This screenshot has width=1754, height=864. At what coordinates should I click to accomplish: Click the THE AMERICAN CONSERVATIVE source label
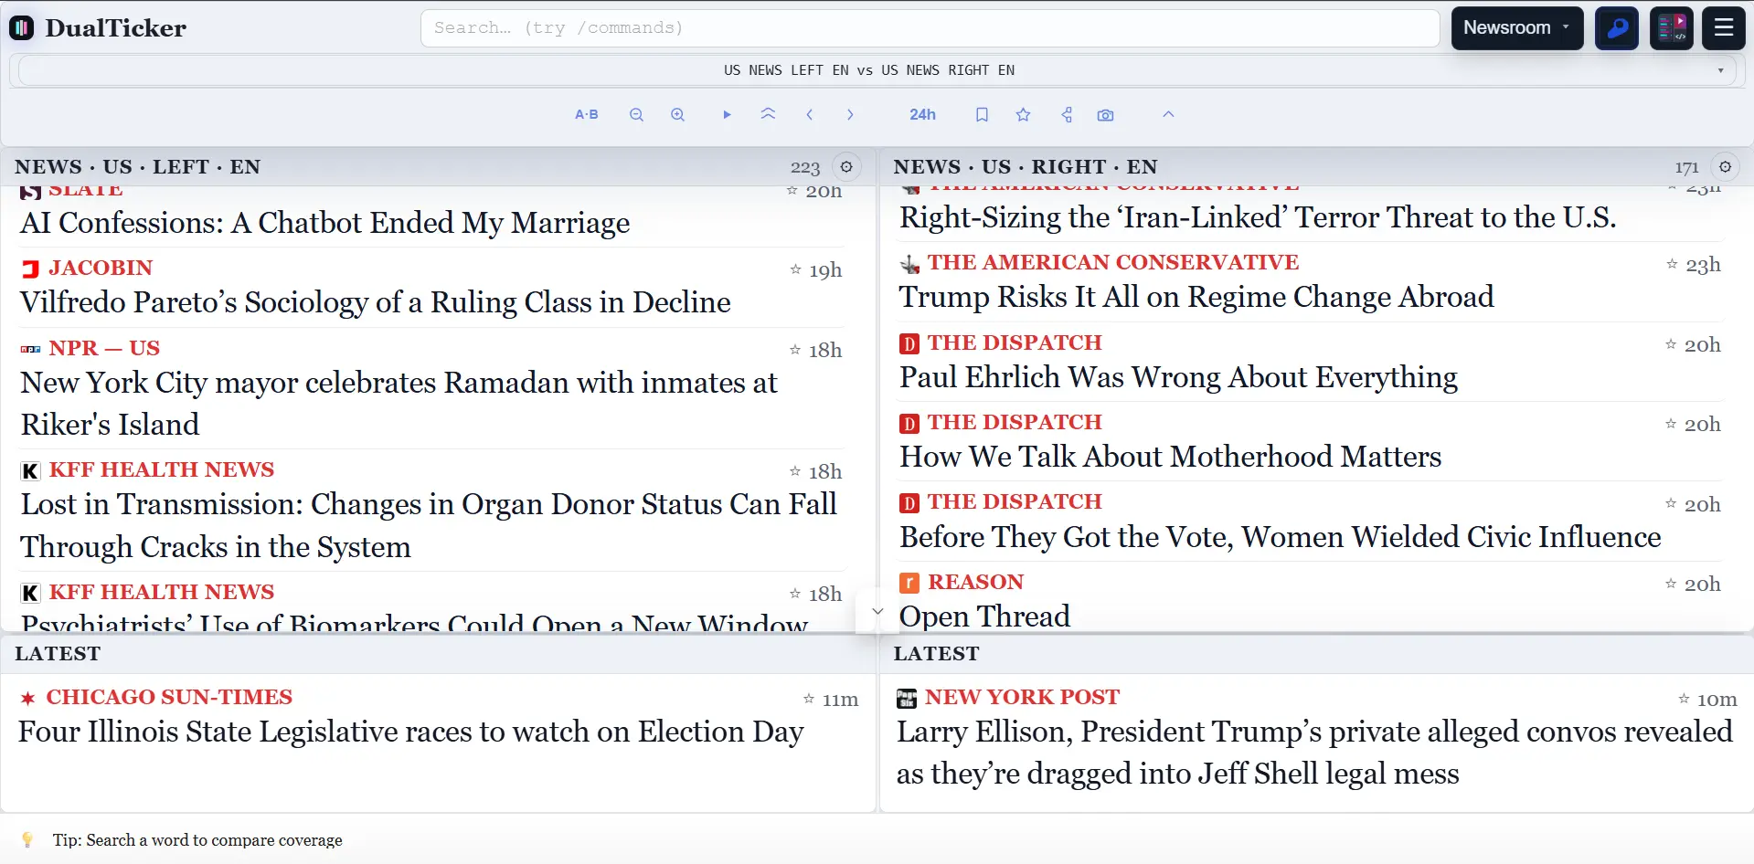(1113, 262)
